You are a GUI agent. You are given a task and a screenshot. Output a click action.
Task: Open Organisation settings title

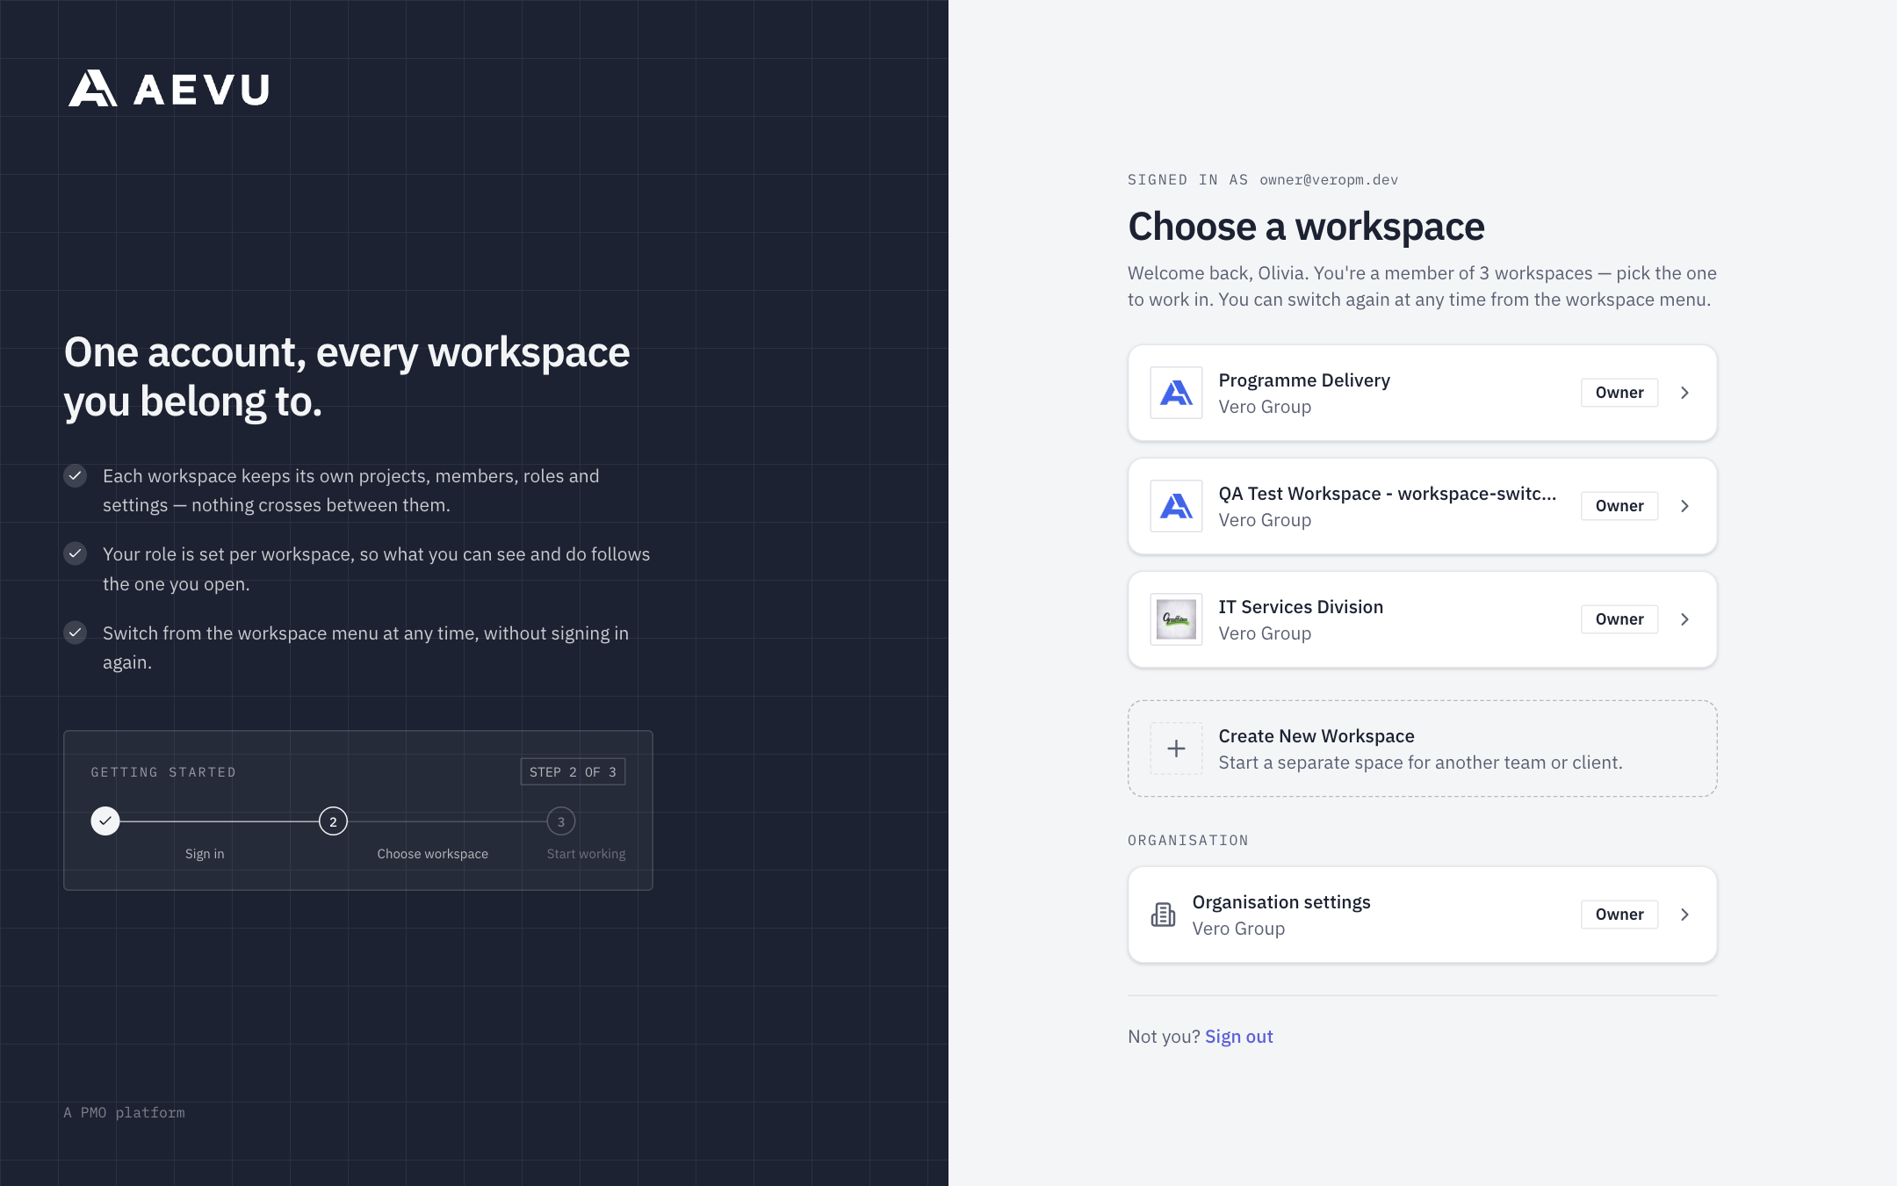[x=1281, y=902]
